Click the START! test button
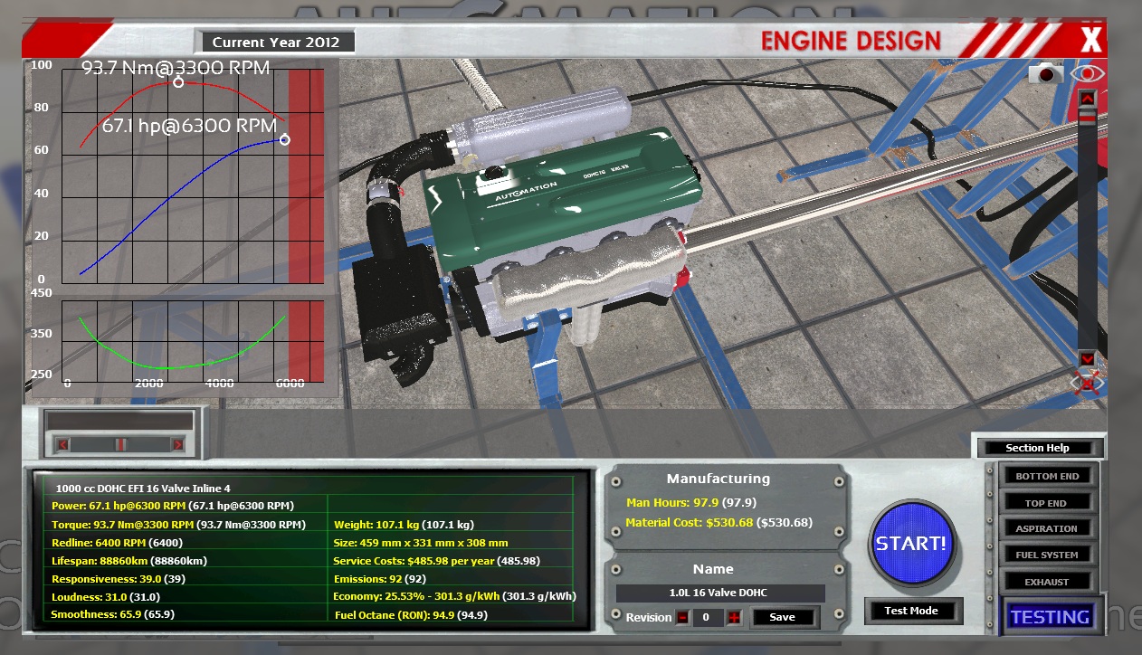The height and width of the screenshot is (655, 1142). pos(910,543)
